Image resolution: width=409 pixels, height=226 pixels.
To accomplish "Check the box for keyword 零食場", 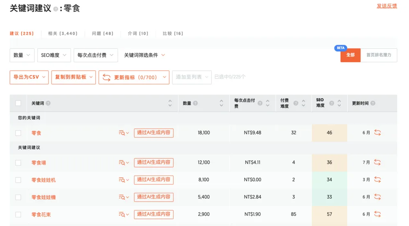I will pos(18,163).
